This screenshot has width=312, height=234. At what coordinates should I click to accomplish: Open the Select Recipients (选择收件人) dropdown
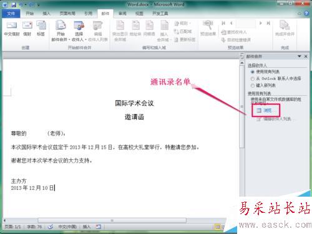(x=79, y=30)
